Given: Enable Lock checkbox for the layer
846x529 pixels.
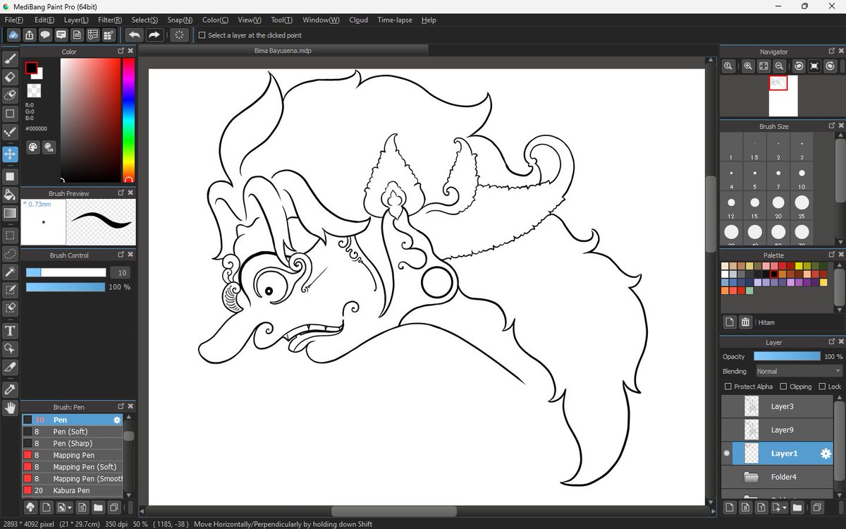Looking at the screenshot, I should (x=823, y=387).
